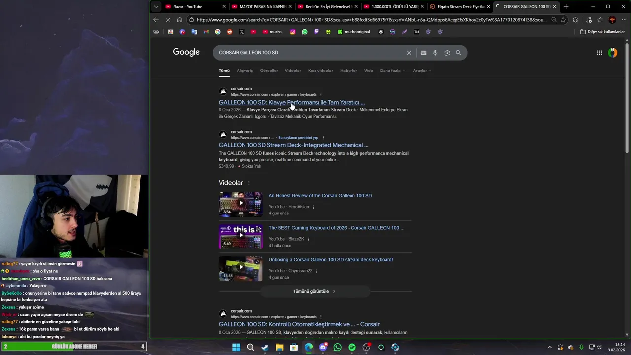Open the WhatsApp bookmark in bookmarks bar
Viewport: 631px width, 355px height.
[305, 32]
